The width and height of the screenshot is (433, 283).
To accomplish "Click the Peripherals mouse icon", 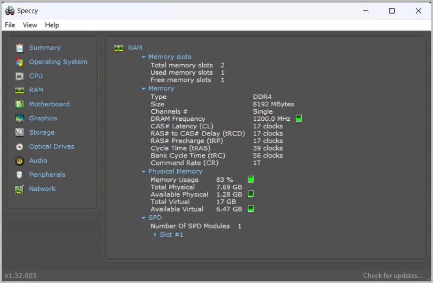I will pos(19,175).
